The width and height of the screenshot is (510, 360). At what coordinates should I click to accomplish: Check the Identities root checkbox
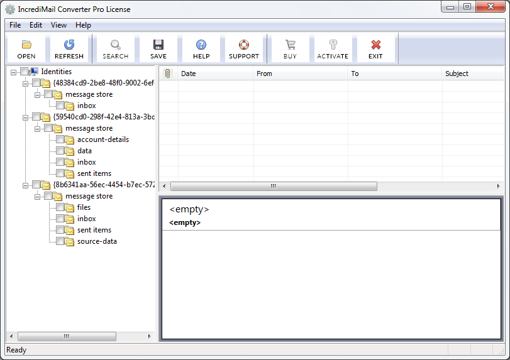click(x=25, y=71)
